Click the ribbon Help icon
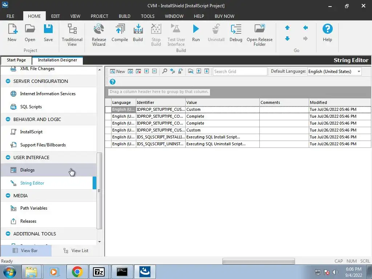 point(327,33)
